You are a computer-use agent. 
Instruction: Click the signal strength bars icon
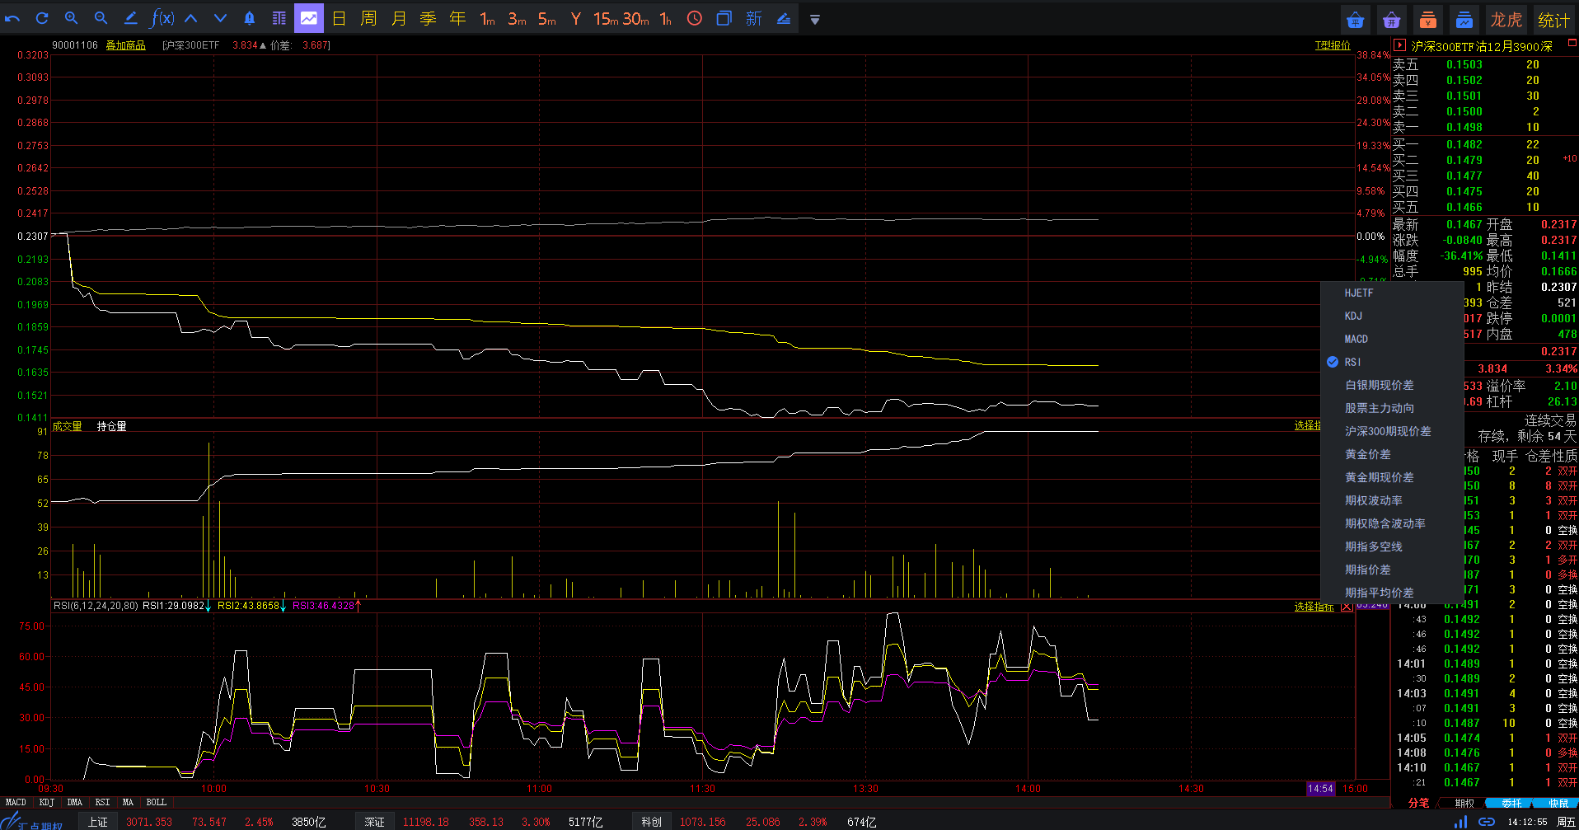[1460, 822]
